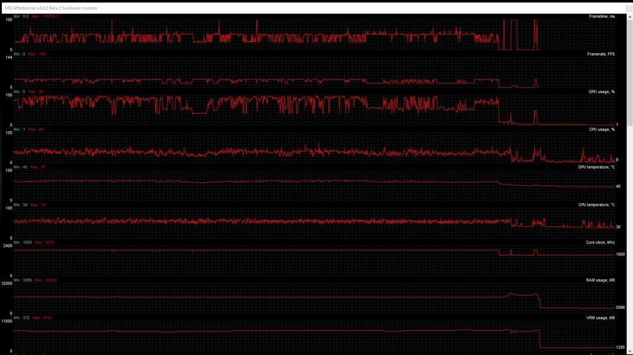Viewport: 633px width, 355px height.
Task: Click 'Max : 84' above CPU usage graph
Action: [x=35, y=130]
